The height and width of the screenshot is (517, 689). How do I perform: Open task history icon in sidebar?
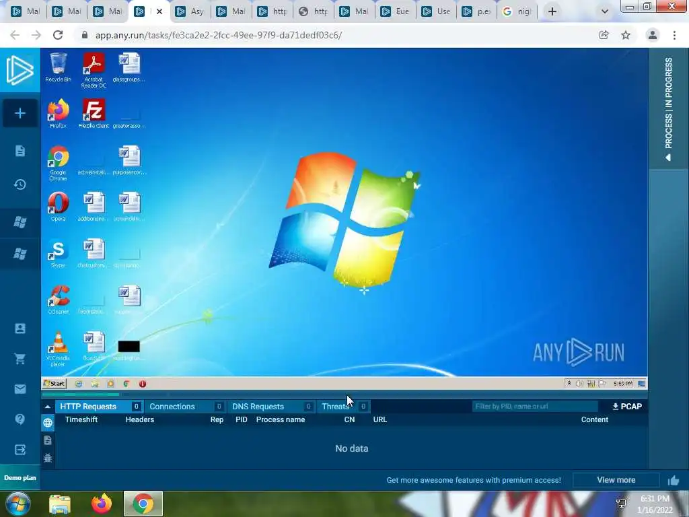(x=20, y=184)
